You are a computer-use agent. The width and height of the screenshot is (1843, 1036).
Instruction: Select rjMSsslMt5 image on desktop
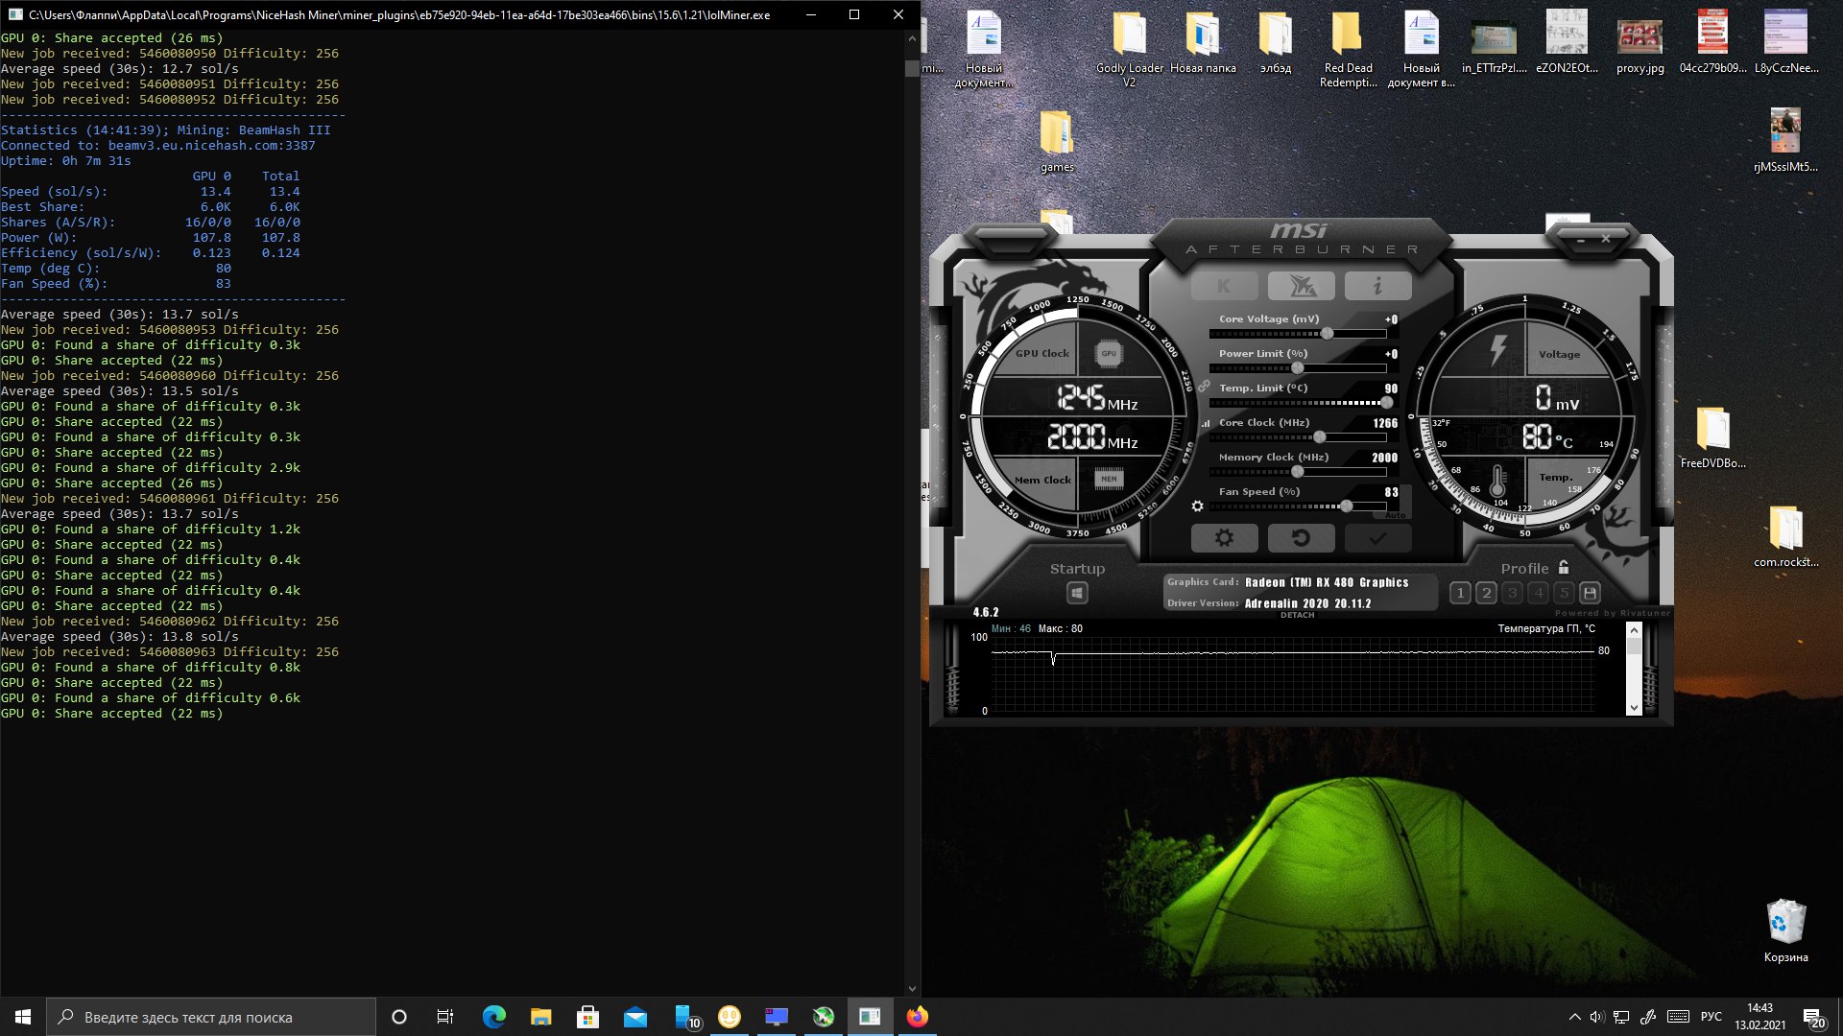pyautogui.click(x=1785, y=141)
